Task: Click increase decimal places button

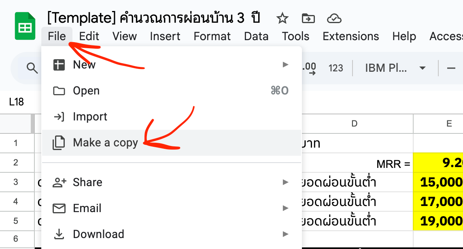Action: [309, 68]
